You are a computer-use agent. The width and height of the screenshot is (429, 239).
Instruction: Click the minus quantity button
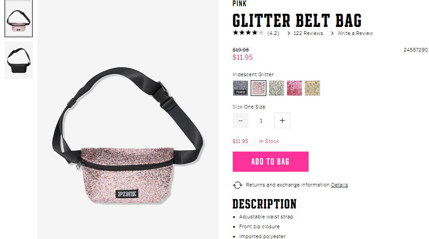(x=240, y=121)
